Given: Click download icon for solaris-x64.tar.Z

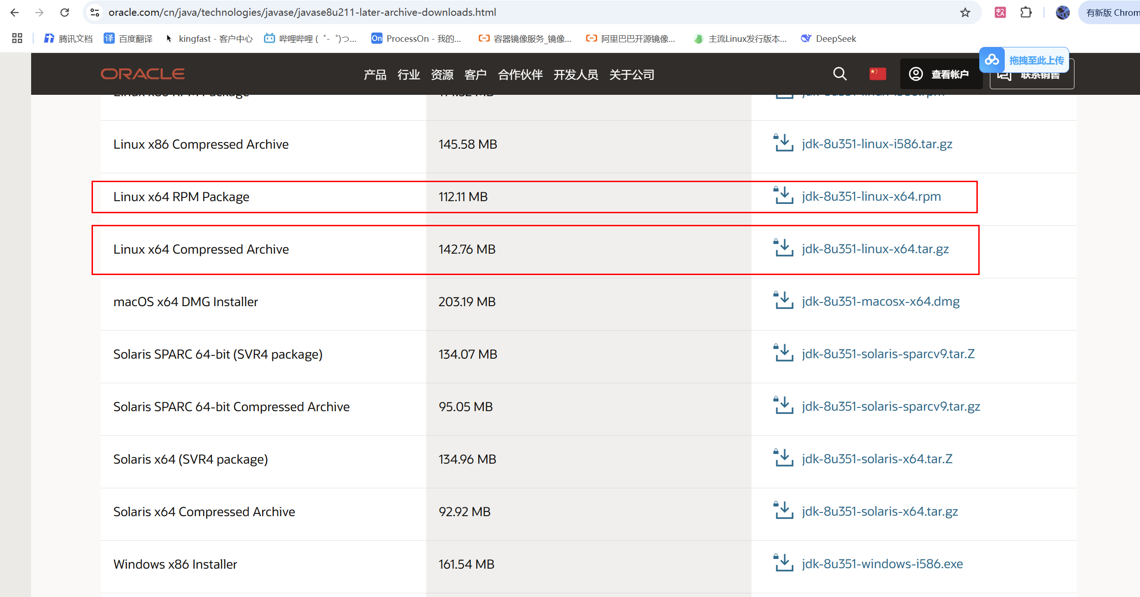Looking at the screenshot, I should pos(784,458).
